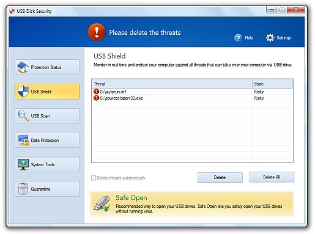Open Settings from the header
Image resolution: width=315 pixels, height=234 pixels.
[x=278, y=38]
